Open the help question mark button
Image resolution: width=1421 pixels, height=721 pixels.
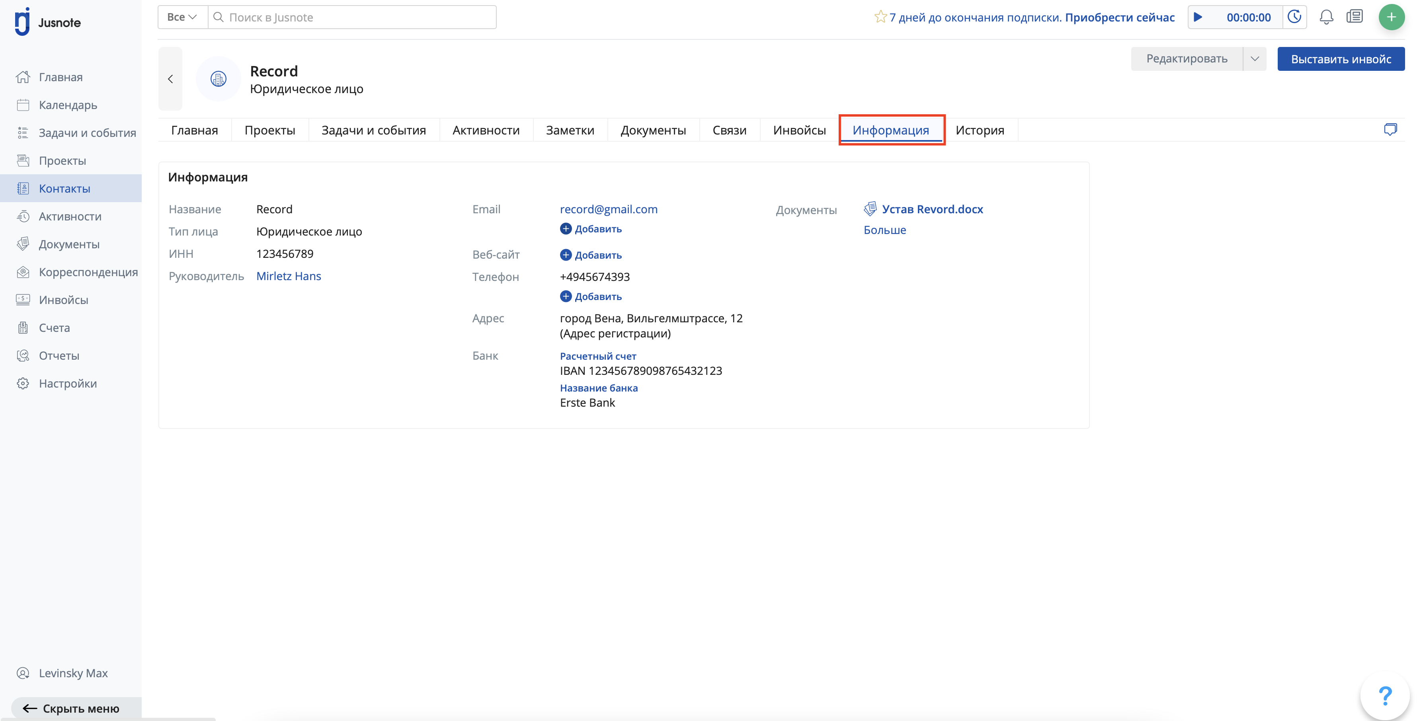click(1385, 696)
